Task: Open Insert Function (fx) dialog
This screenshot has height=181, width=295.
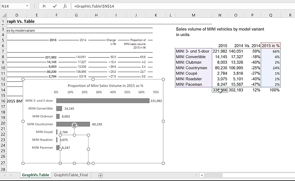Action: pos(65,6)
